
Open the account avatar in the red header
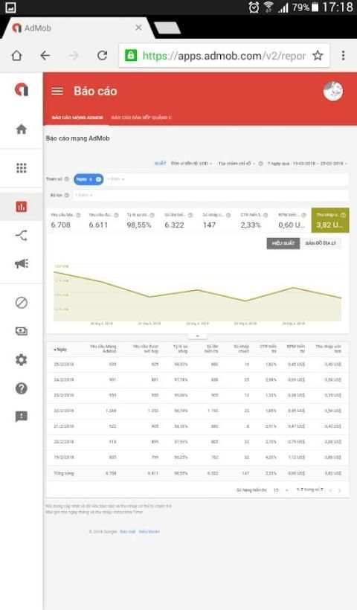pos(333,91)
